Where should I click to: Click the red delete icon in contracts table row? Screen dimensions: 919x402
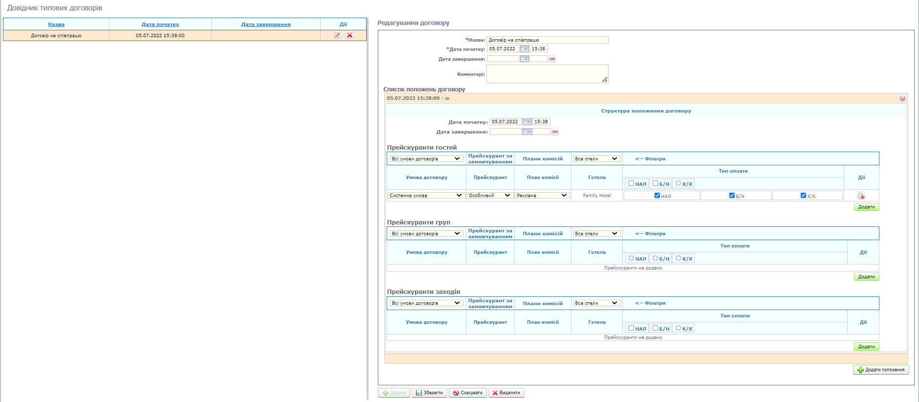(x=350, y=35)
